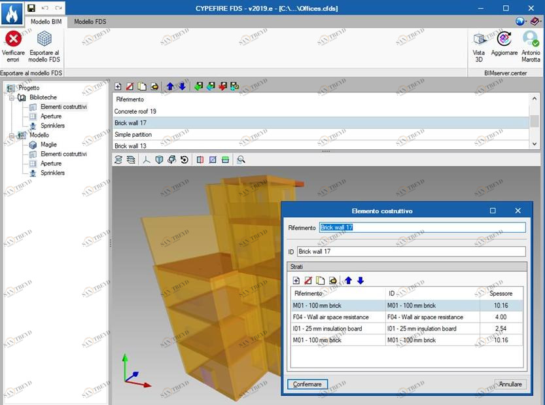
Task: Add a new layer in Strati
Action: tap(298, 280)
